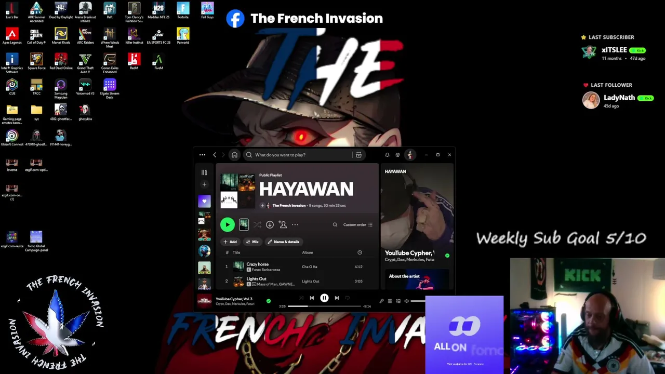Screen dimensions: 665x374
Task: Click the Mix button
Action: point(252,242)
